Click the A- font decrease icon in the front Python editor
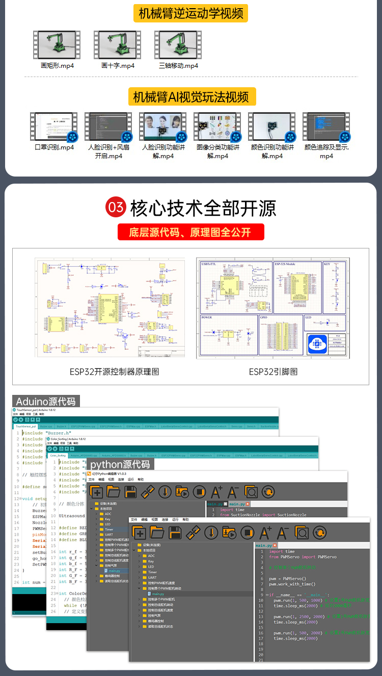382x676 pixels. 283,533
